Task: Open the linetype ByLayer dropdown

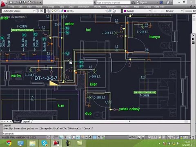Action: click(182, 11)
